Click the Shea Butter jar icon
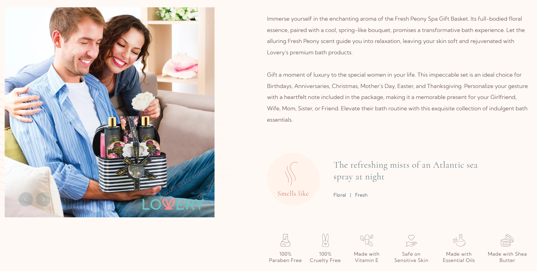Image resolution: width=537 pixels, height=271 pixels. [x=507, y=240]
